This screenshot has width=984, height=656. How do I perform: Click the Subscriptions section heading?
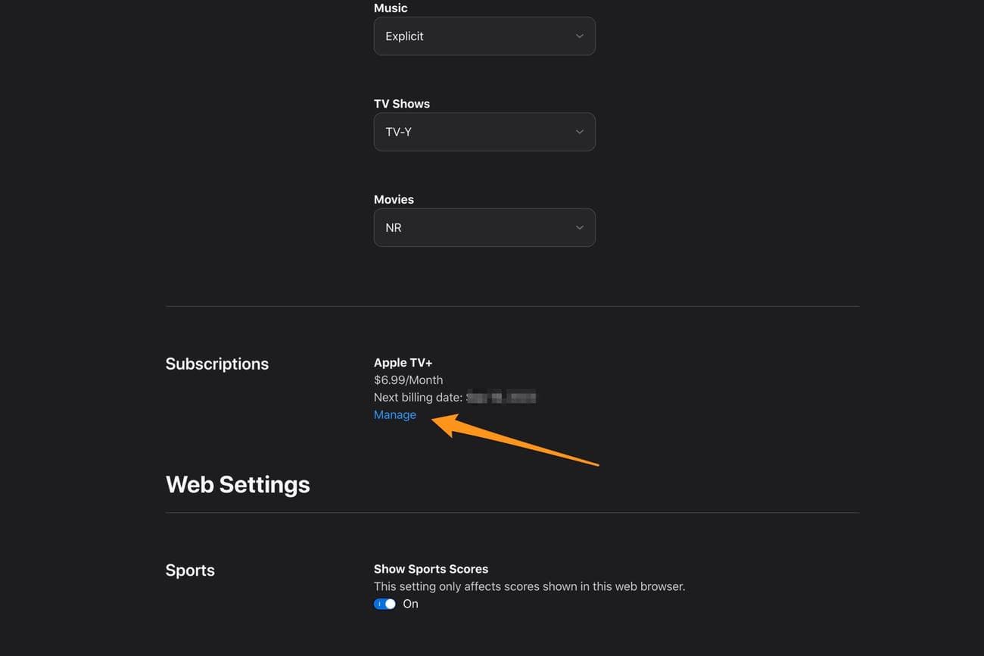point(216,363)
